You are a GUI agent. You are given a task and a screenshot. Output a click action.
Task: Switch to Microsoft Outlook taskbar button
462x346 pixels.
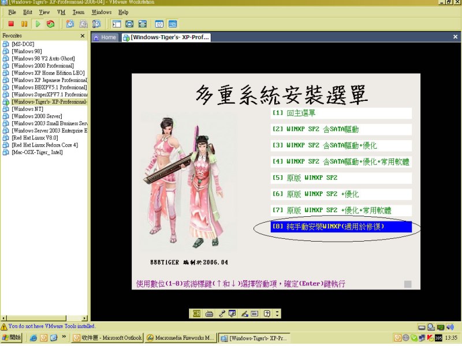tap(107, 338)
